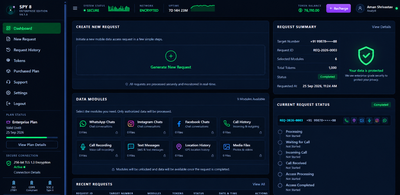Click the Target Number value +91 99878
This screenshot has width=400, height=195.
(323, 41)
